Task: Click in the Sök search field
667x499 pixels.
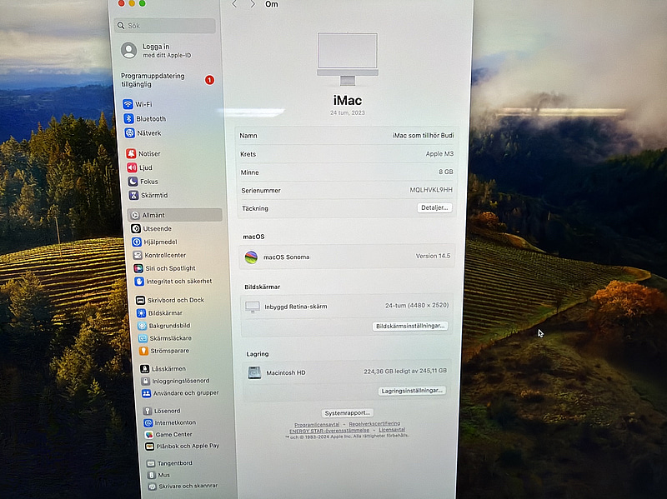Action: click(167, 26)
